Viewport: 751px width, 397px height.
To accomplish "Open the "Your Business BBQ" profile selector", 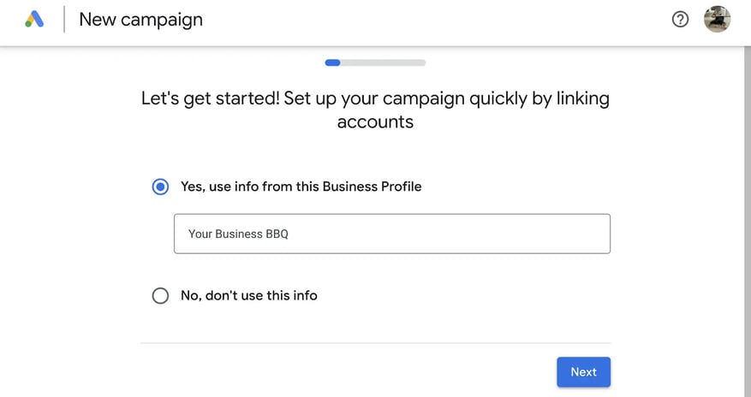I will pyautogui.click(x=392, y=234).
